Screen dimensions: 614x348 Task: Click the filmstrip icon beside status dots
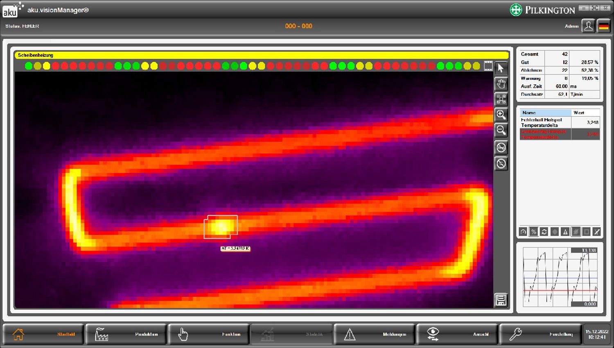point(488,66)
